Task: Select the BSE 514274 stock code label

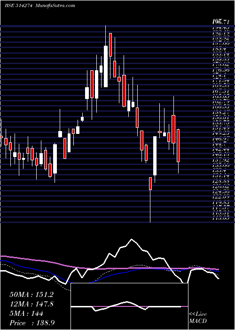Action: (18, 6)
